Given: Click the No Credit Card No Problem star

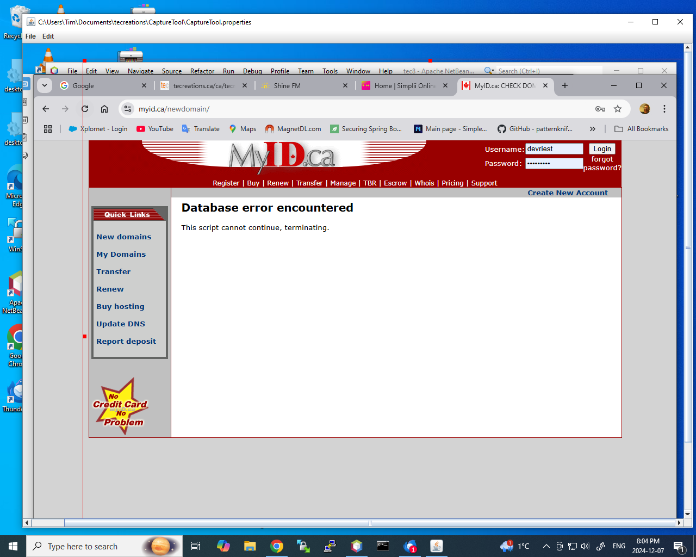Looking at the screenshot, I should click(121, 406).
